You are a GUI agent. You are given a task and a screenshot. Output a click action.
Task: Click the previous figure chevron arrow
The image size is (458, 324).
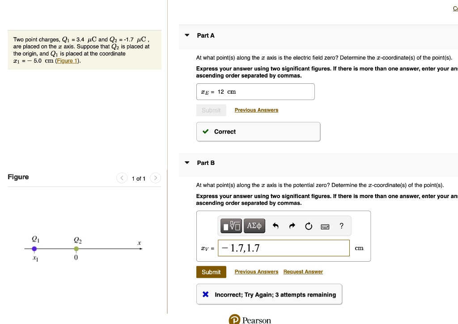(122, 178)
